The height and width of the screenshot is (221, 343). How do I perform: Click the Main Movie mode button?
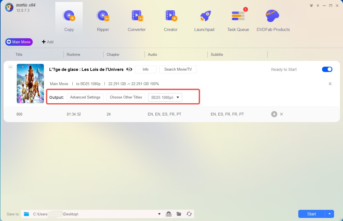(19, 42)
